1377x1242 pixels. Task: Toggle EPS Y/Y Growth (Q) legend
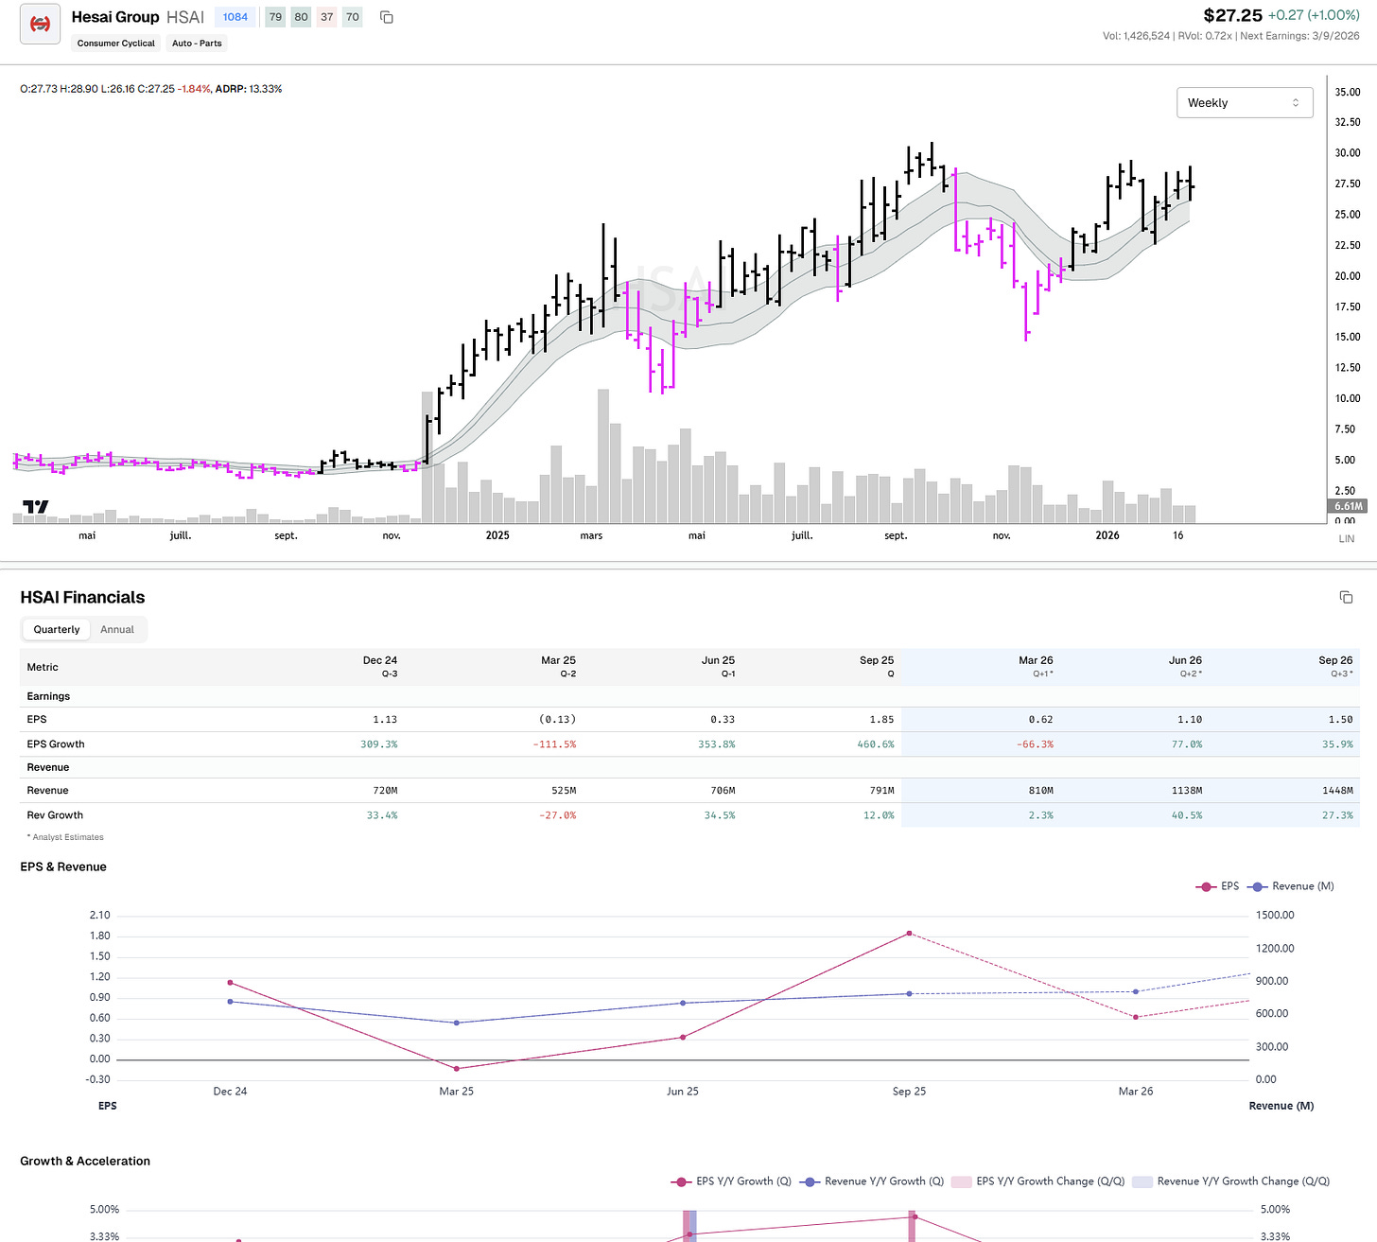point(731,1181)
